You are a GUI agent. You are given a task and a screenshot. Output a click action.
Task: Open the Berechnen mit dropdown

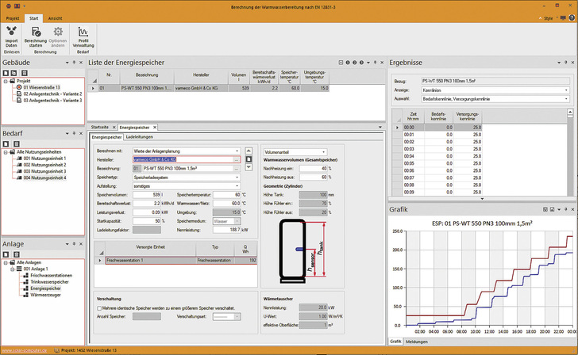(235, 151)
